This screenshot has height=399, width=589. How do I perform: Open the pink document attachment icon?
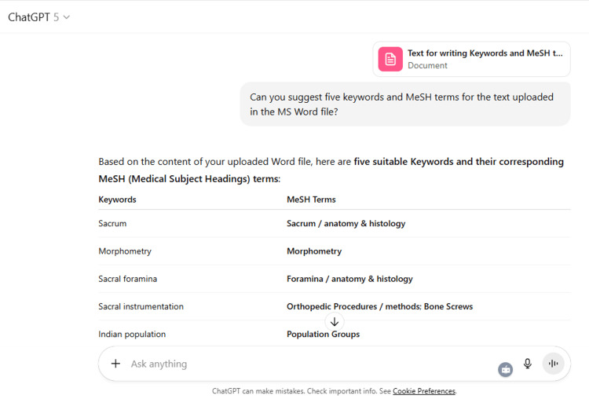point(390,60)
